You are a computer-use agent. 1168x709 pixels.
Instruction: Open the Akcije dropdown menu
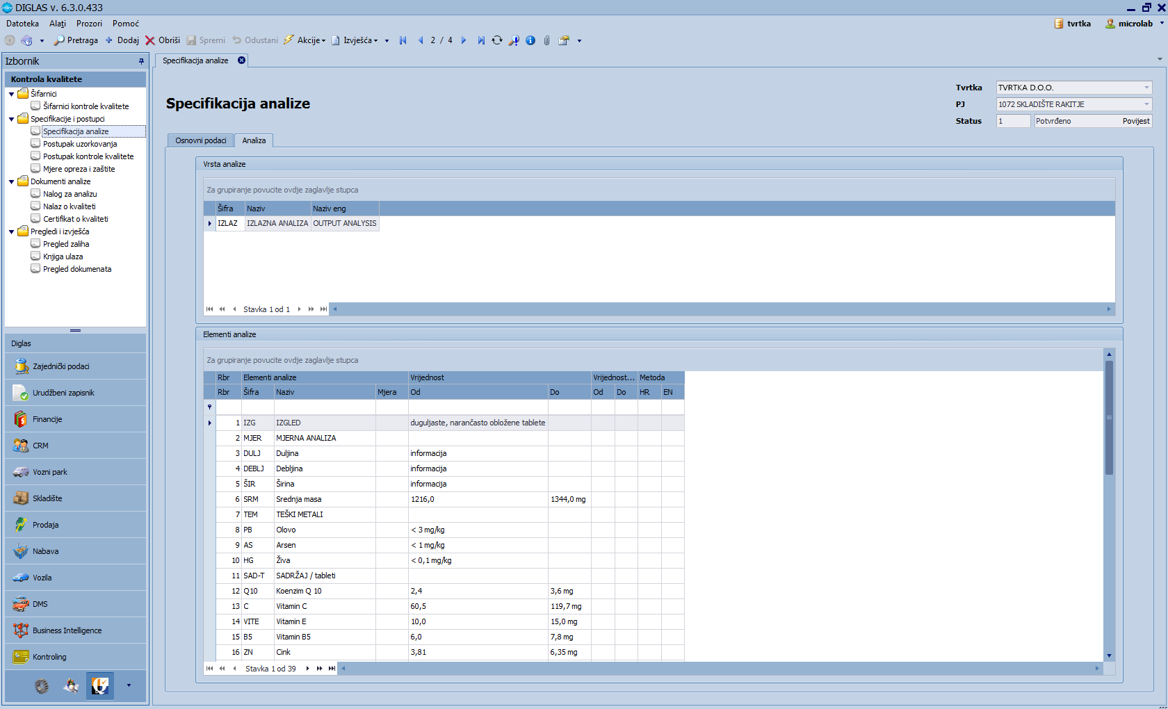click(x=305, y=40)
